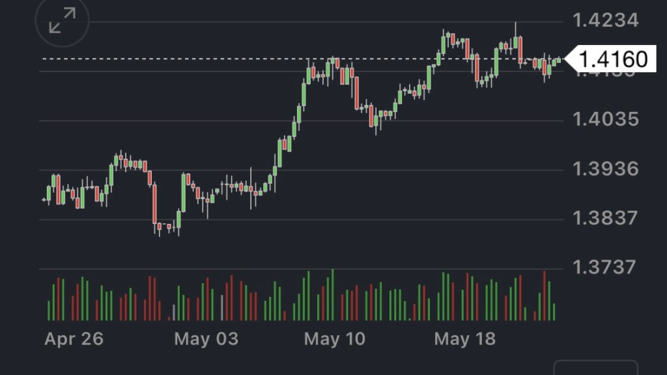Select the 1.3936 price level label
The width and height of the screenshot is (667, 375).
tap(606, 169)
